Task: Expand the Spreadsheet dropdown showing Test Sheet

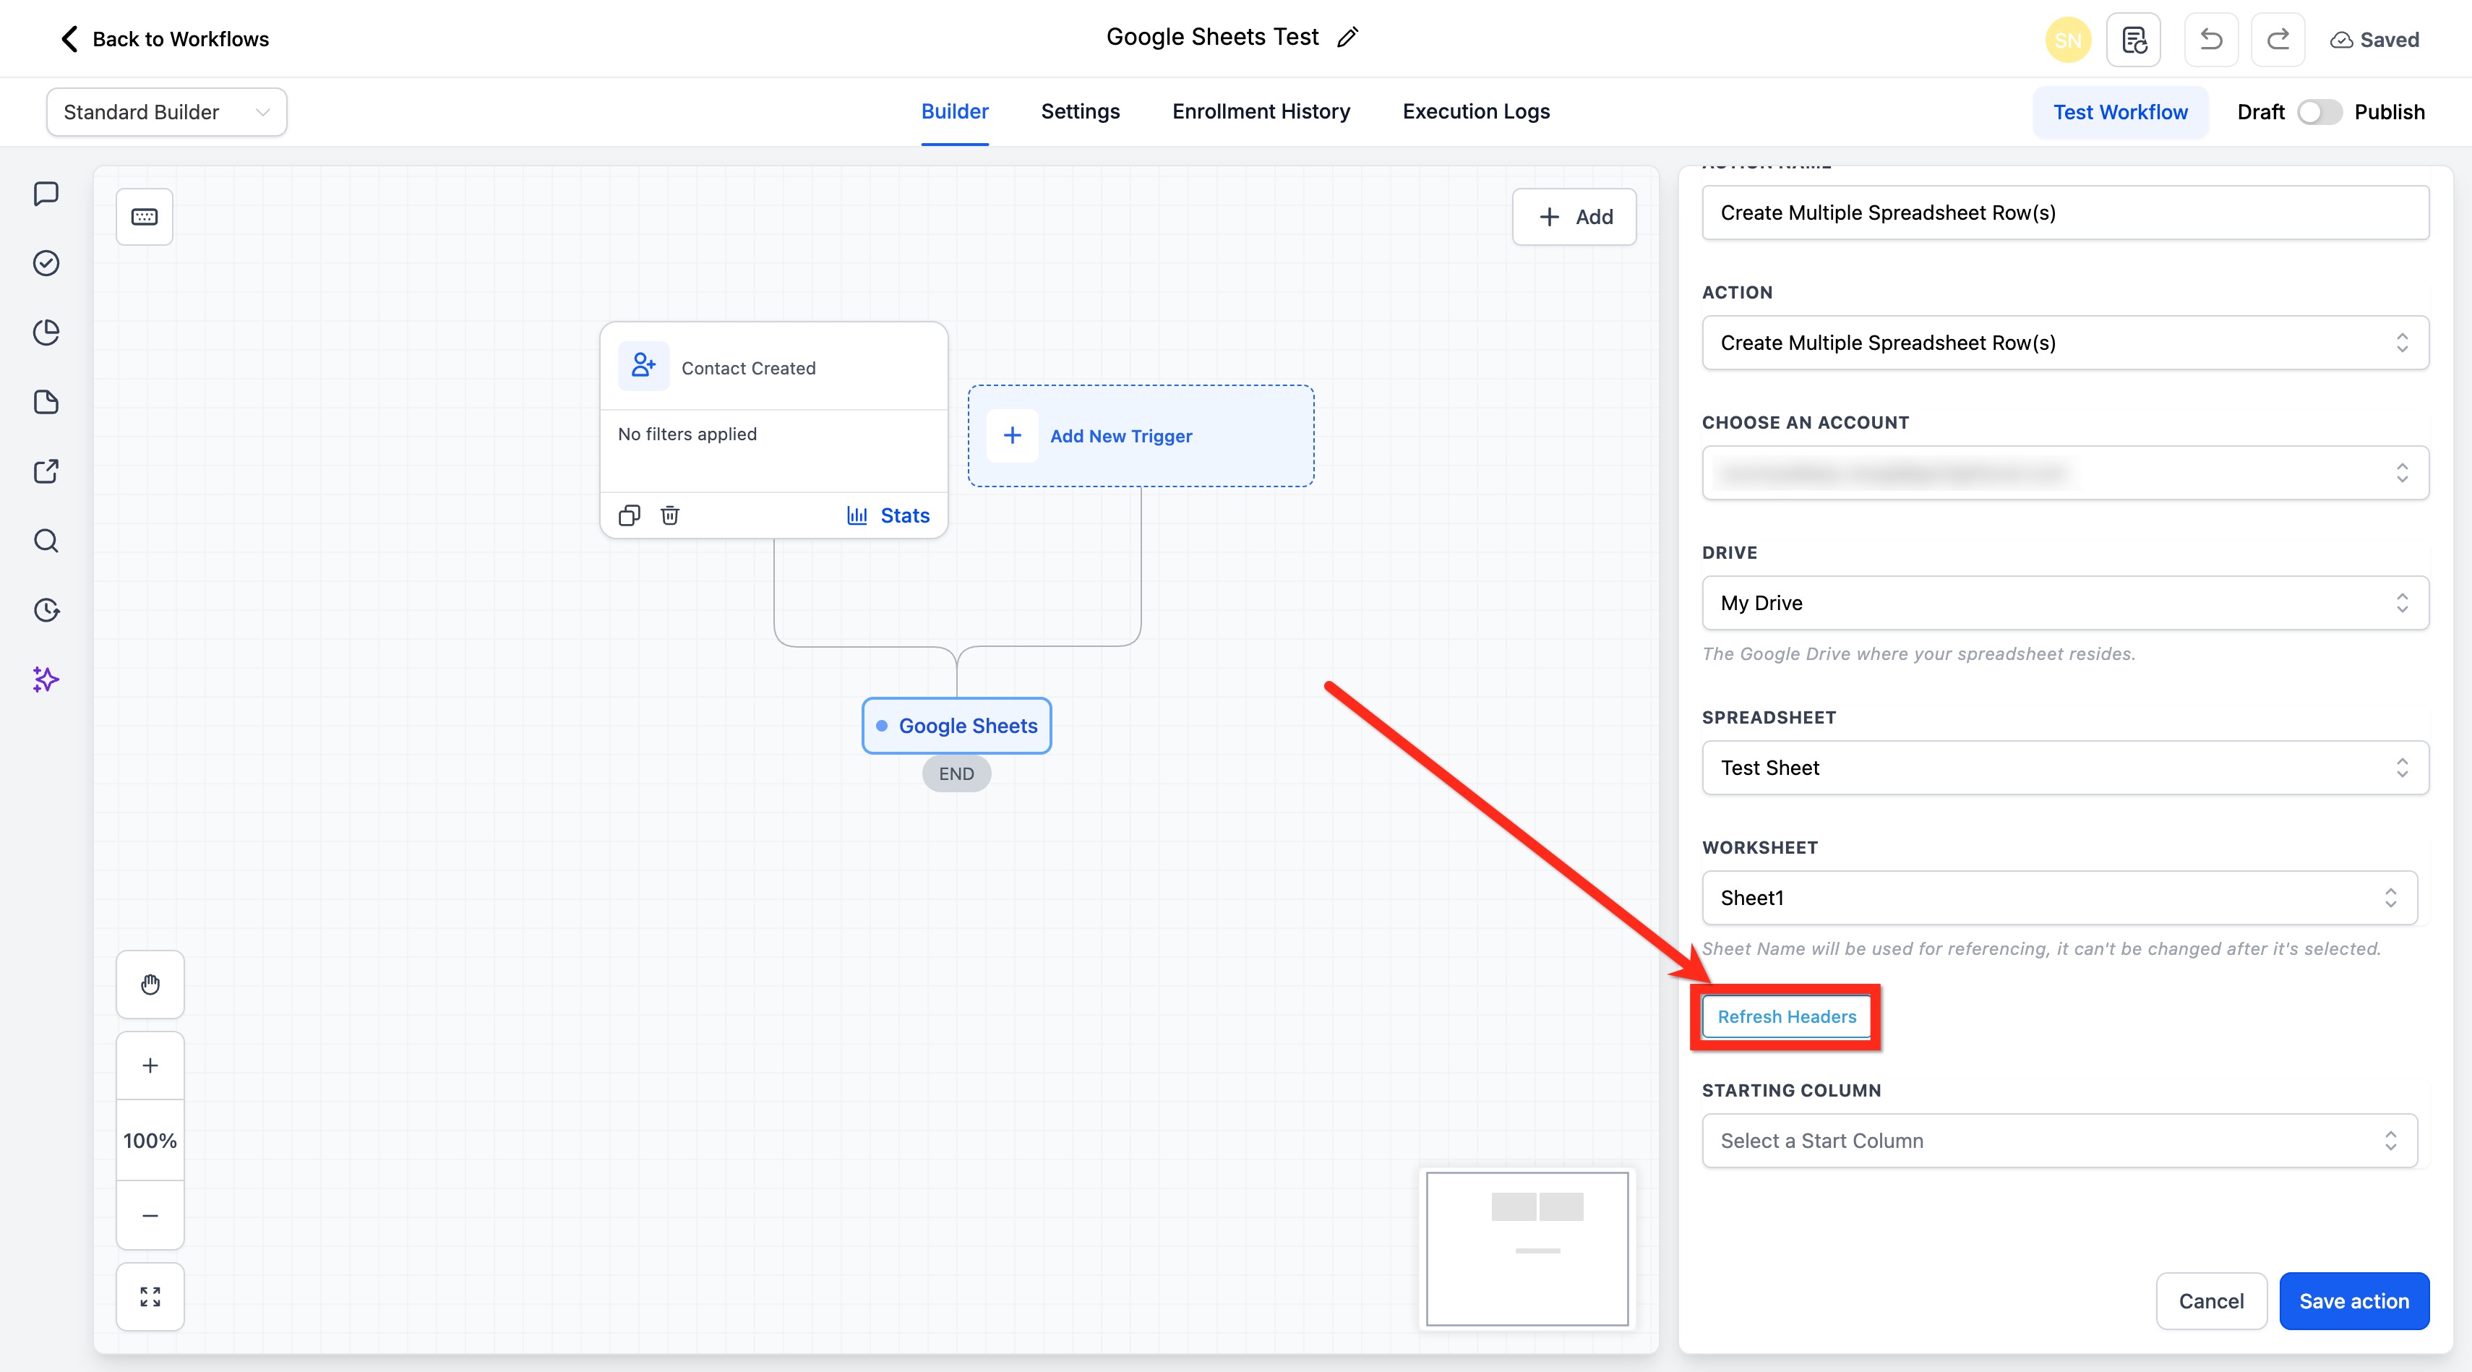Action: point(2064,768)
